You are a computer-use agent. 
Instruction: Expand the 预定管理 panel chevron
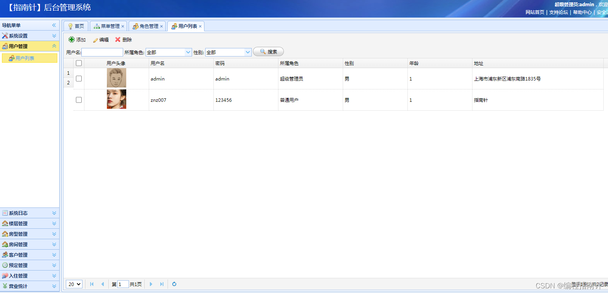click(x=54, y=265)
